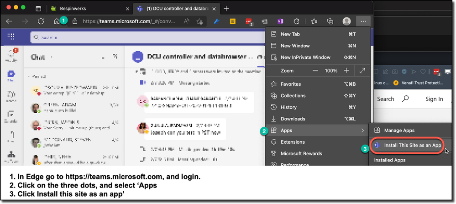The image size is (456, 204).
Task: Click the monitor icon in background browser toolbar
Action: (x=448, y=71)
